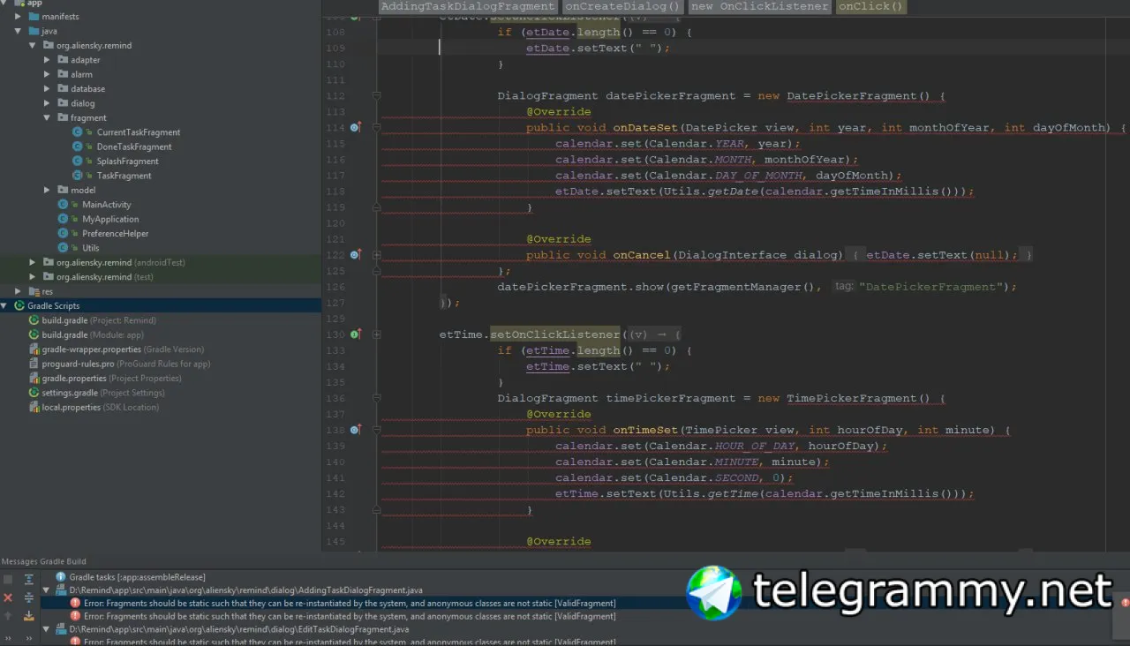This screenshot has width=1130, height=646.
Task: Click the stop build icon in Messages panel
Action: [x=8, y=580]
